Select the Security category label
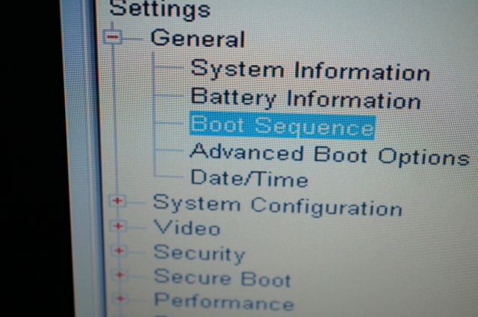478x317 pixels. point(199,254)
